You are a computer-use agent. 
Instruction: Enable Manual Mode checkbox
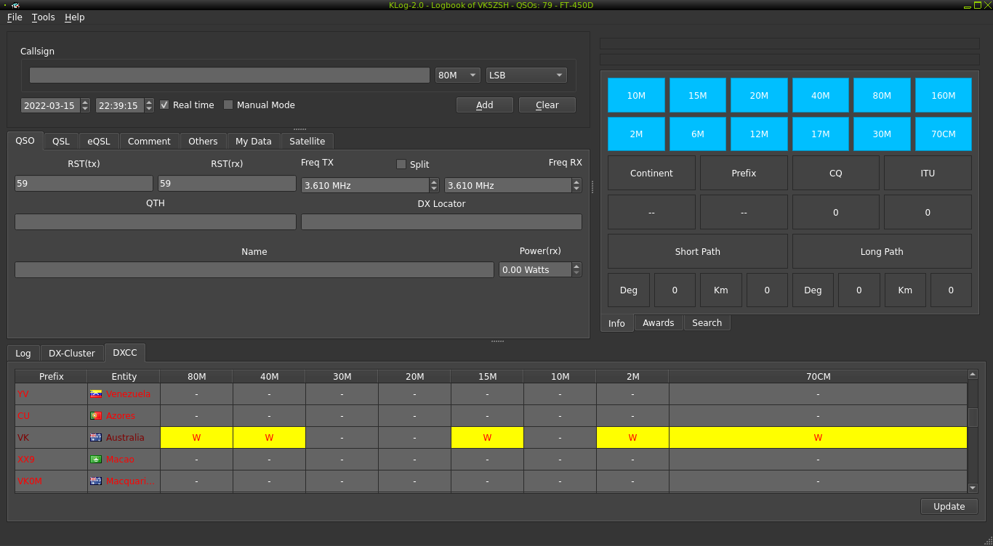tap(228, 105)
